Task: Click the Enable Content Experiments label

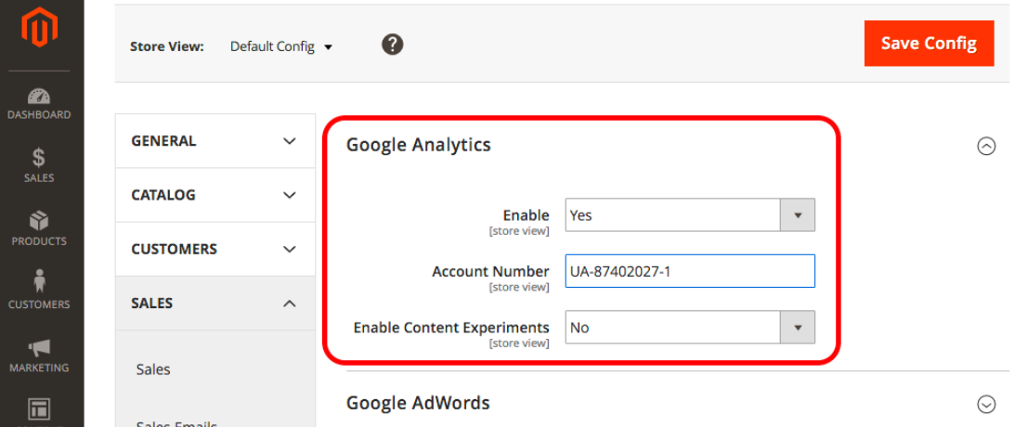Action: pos(451,328)
